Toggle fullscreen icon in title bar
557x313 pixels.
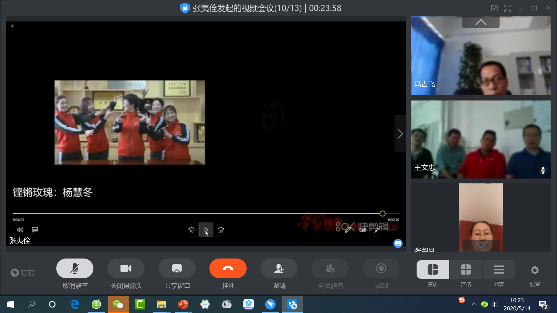(x=508, y=8)
